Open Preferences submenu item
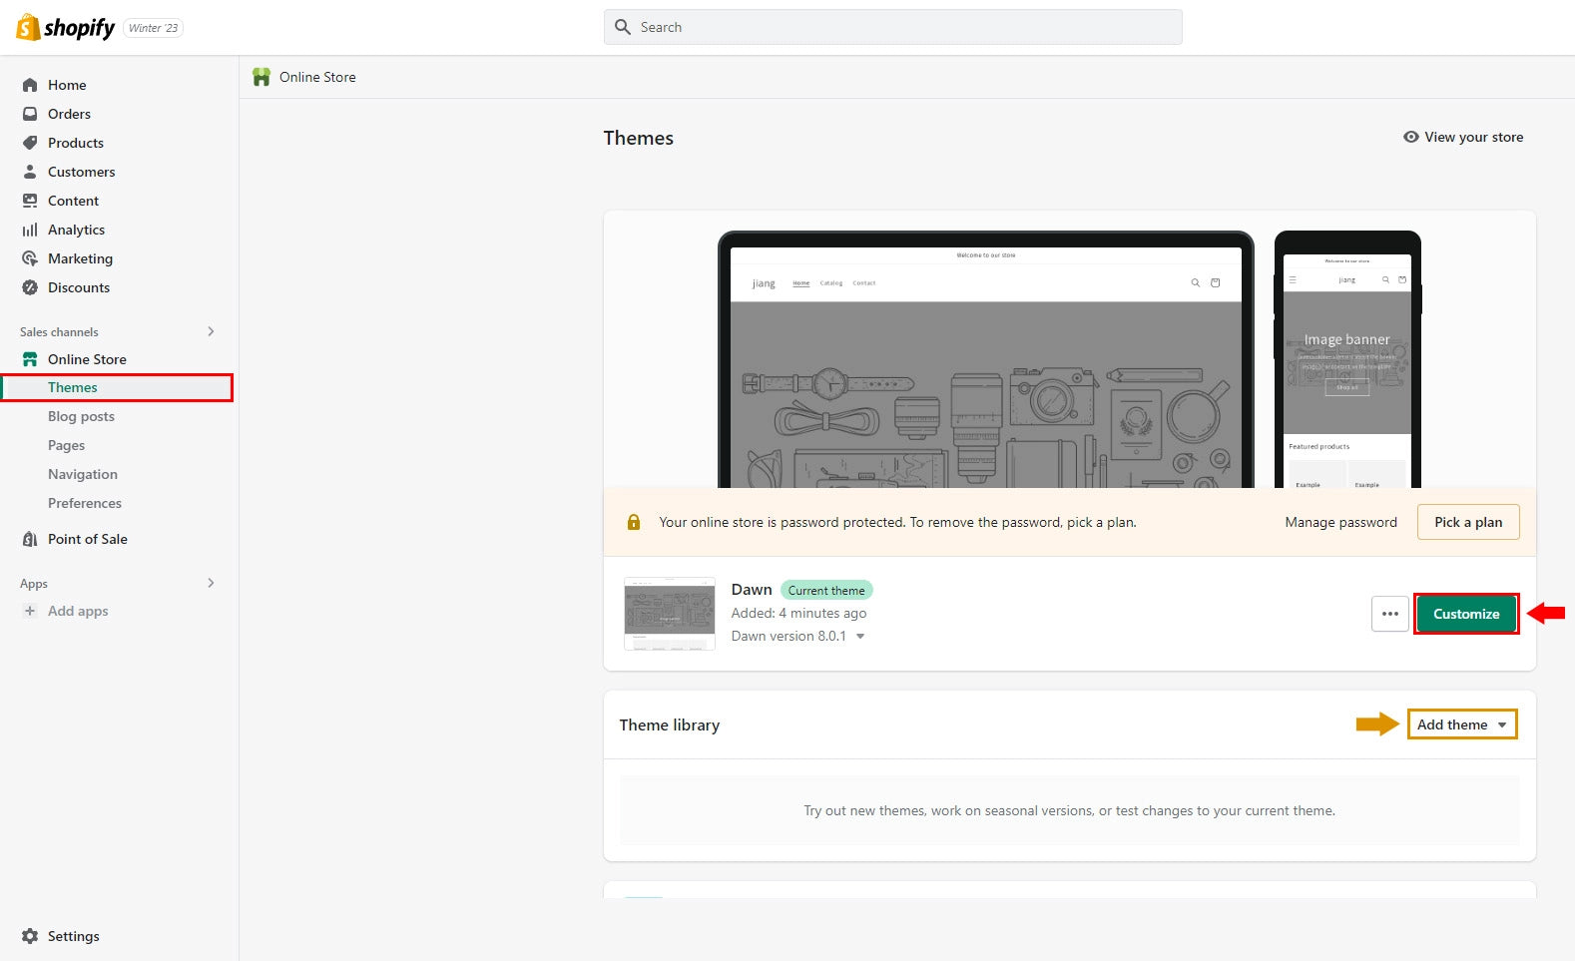 point(85,503)
